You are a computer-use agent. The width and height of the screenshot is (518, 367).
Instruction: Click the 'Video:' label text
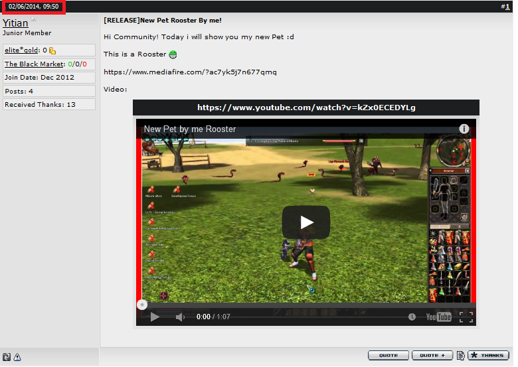coord(116,89)
